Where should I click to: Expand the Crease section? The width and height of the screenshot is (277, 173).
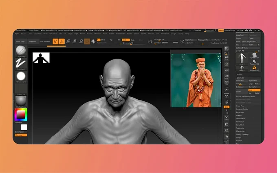pyautogui.click(x=239, y=116)
